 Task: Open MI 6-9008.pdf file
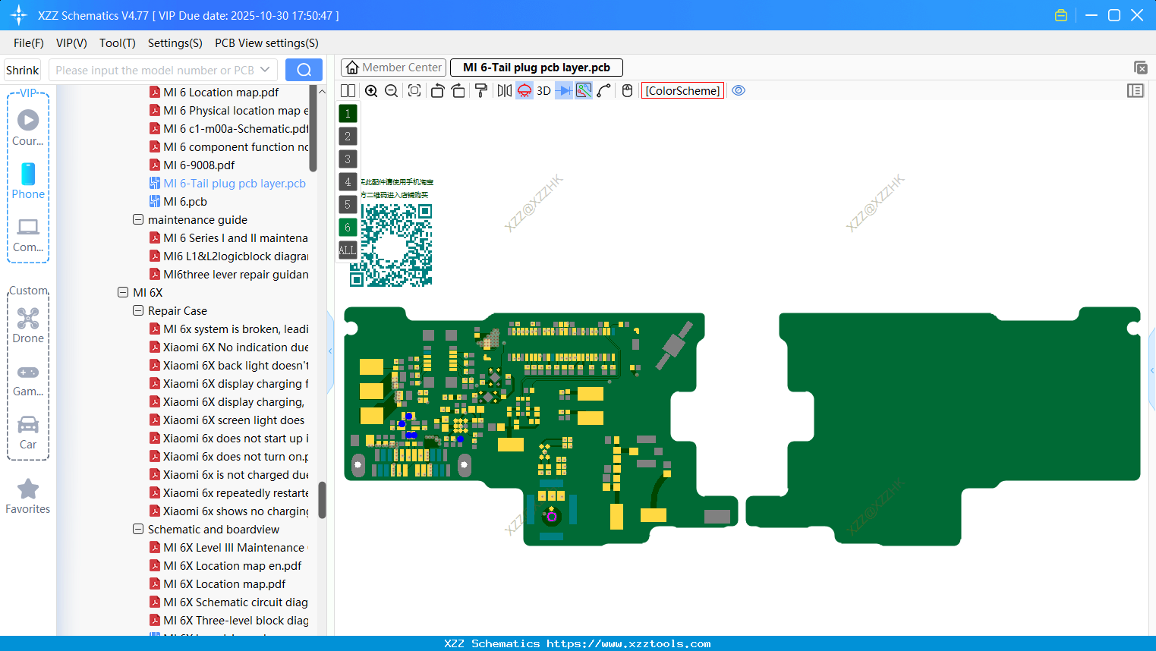(199, 165)
